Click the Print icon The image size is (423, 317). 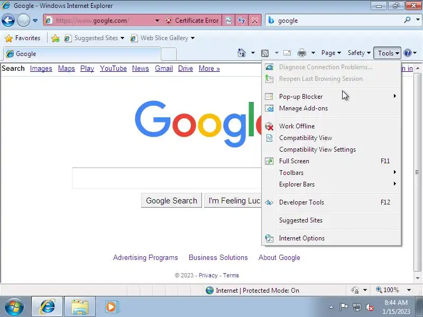pyautogui.click(x=301, y=53)
